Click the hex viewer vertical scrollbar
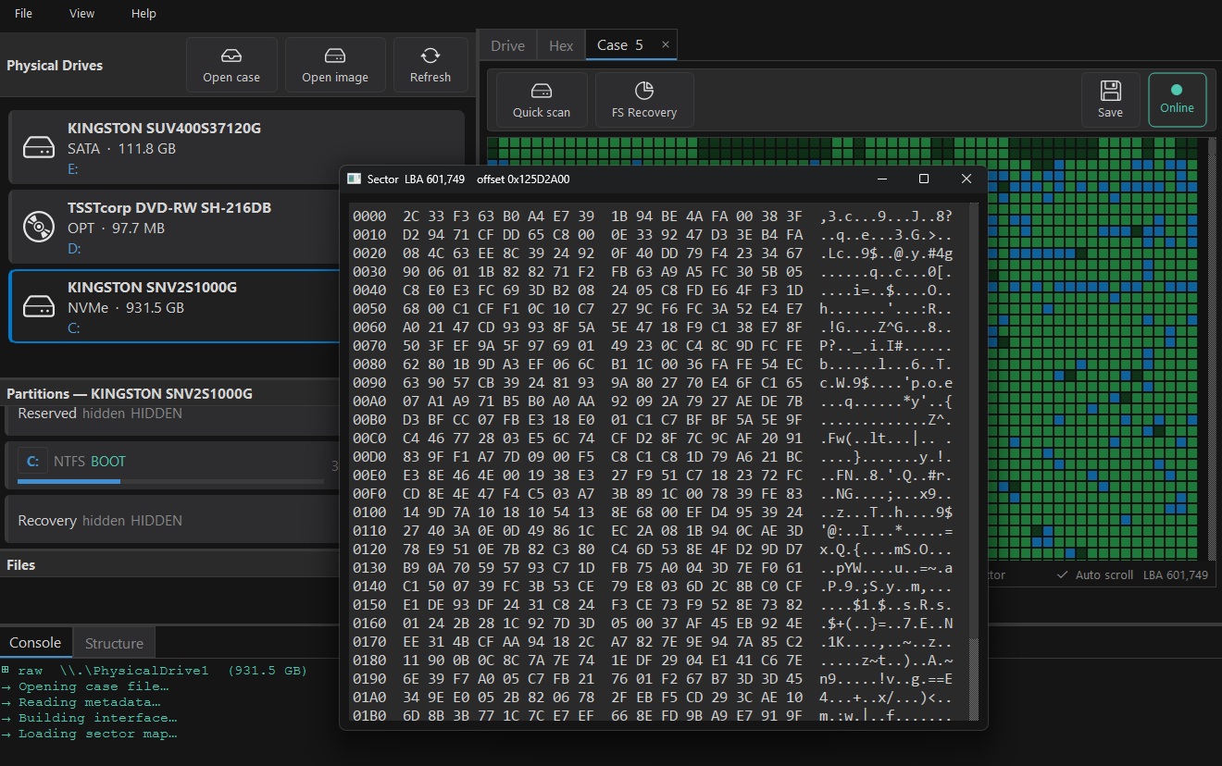This screenshot has height=766, width=1222. tap(973, 678)
